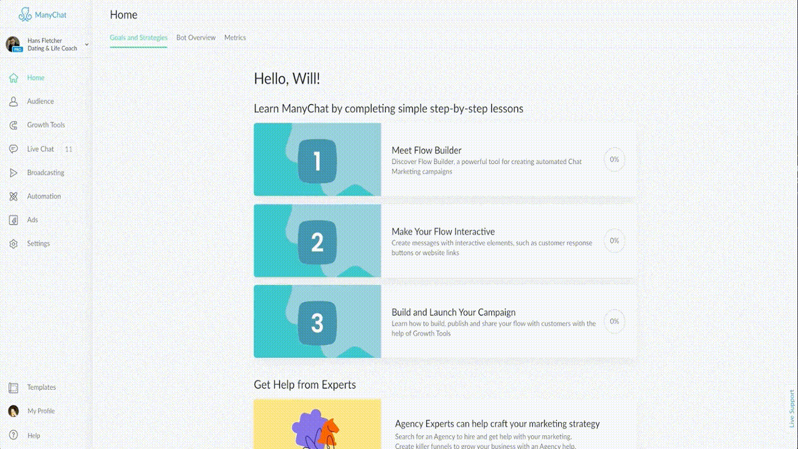Open the Meet Flow Builder lesson
The image size is (798, 449).
click(x=446, y=160)
